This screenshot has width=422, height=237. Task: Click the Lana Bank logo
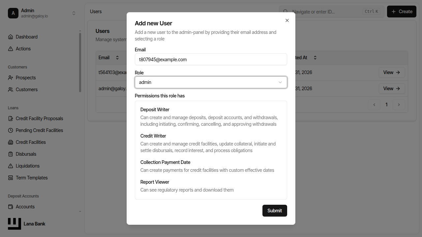[x=15, y=224]
